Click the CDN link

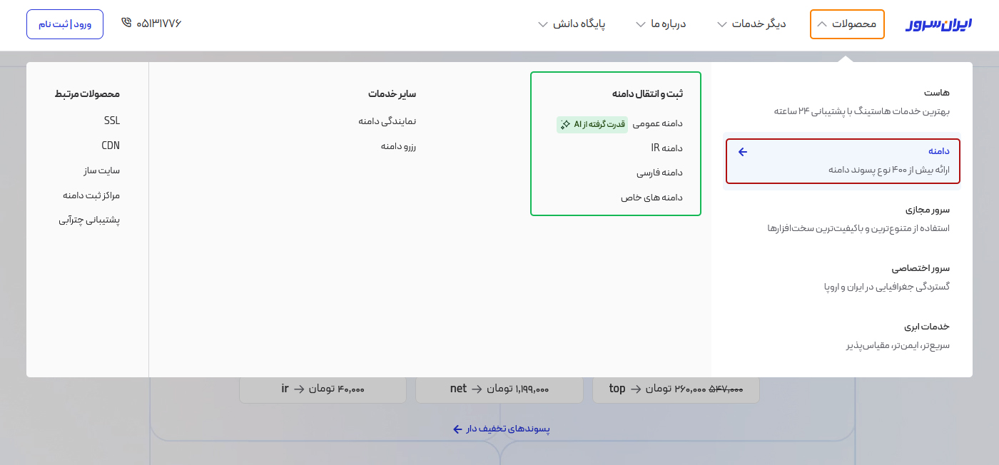pyautogui.click(x=111, y=145)
